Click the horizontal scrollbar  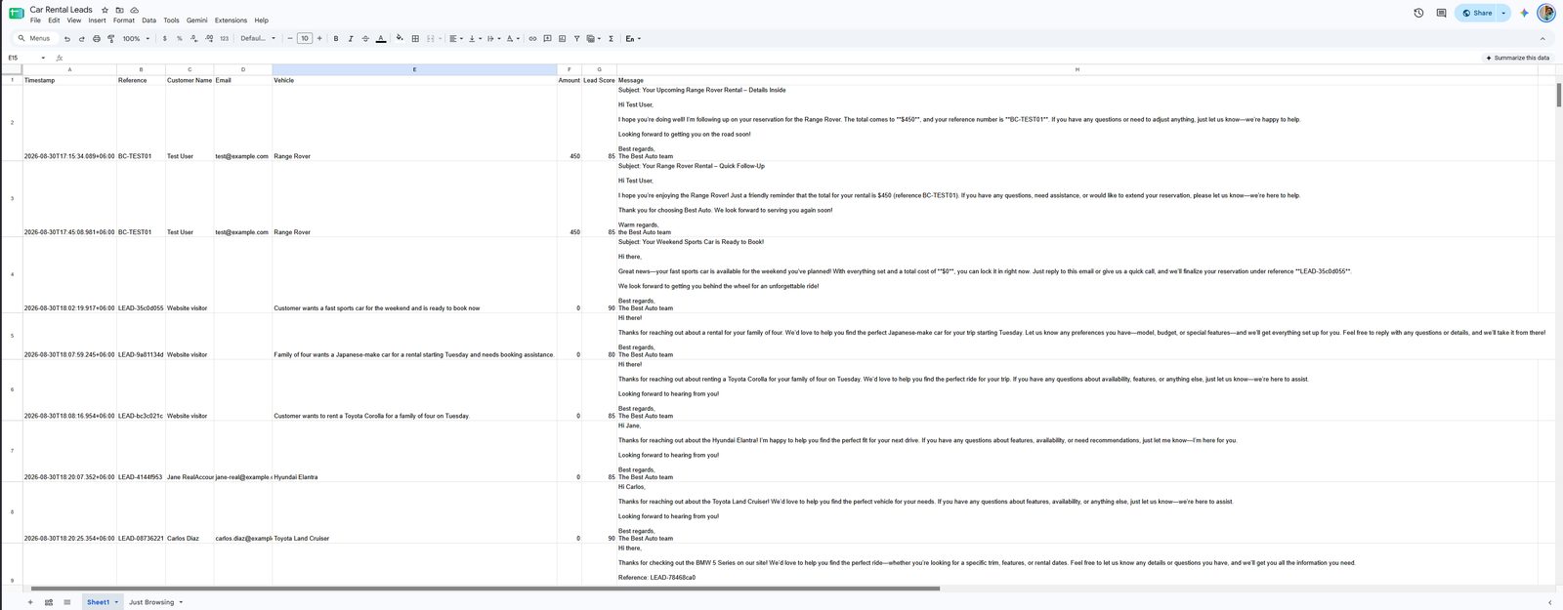tap(485, 589)
